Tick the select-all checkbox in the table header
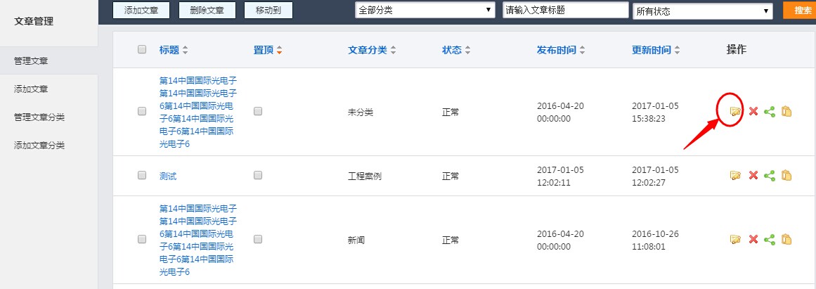The height and width of the screenshot is (289, 816). (142, 49)
